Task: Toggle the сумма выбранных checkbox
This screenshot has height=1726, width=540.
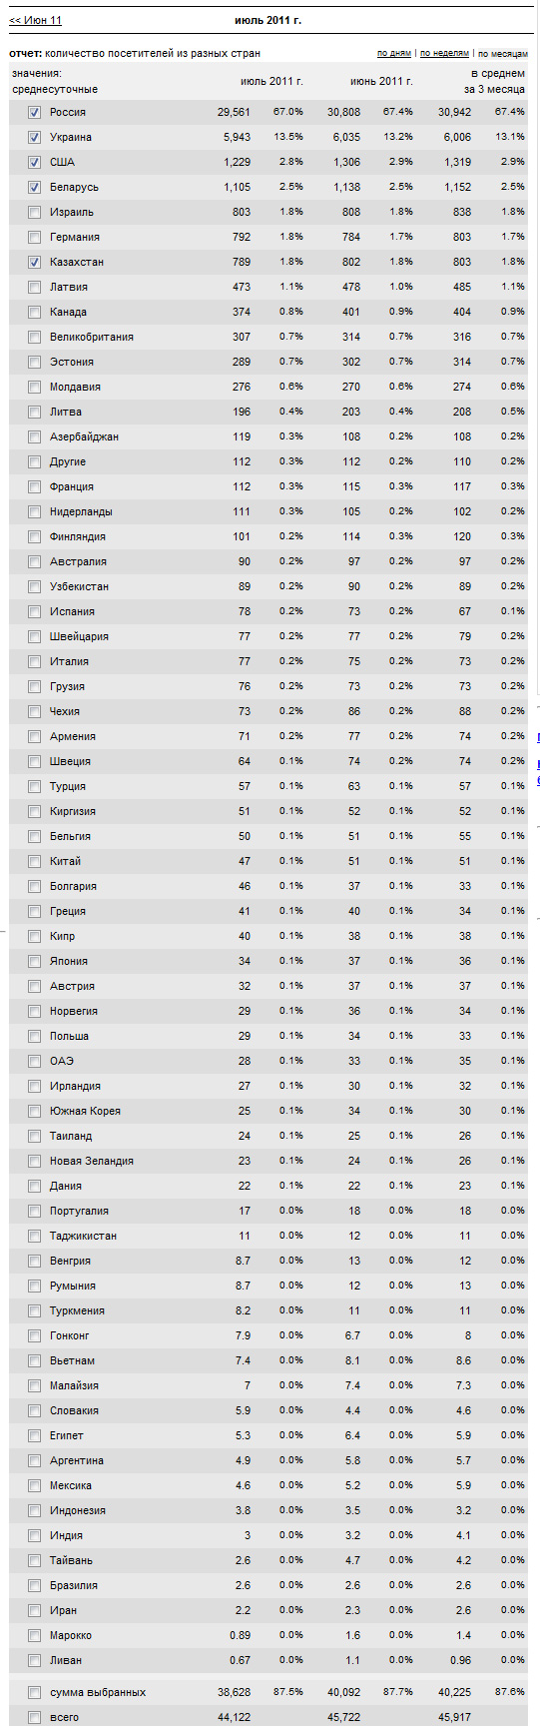Action: point(35,1693)
